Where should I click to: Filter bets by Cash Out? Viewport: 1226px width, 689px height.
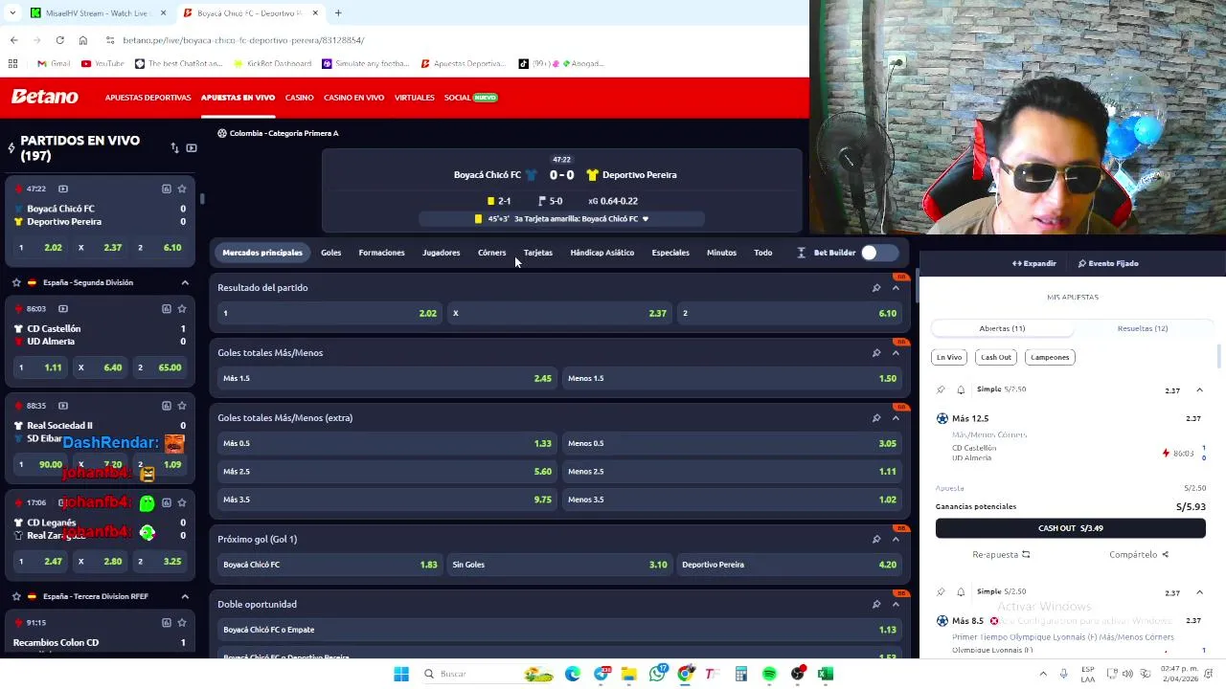pyautogui.click(x=996, y=357)
